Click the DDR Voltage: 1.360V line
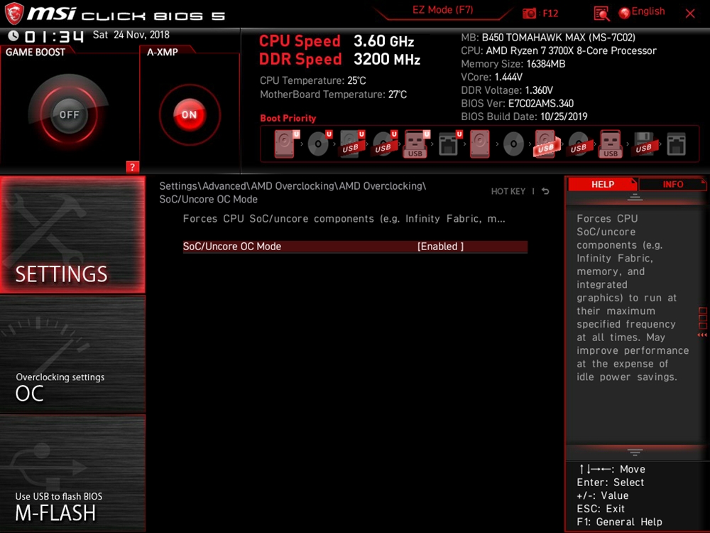The height and width of the screenshot is (533, 710). point(507,90)
